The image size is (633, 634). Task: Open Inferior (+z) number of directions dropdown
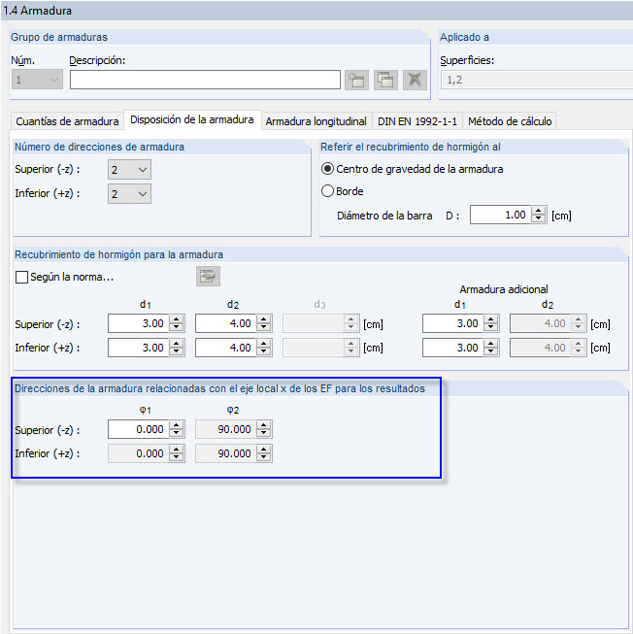click(129, 193)
